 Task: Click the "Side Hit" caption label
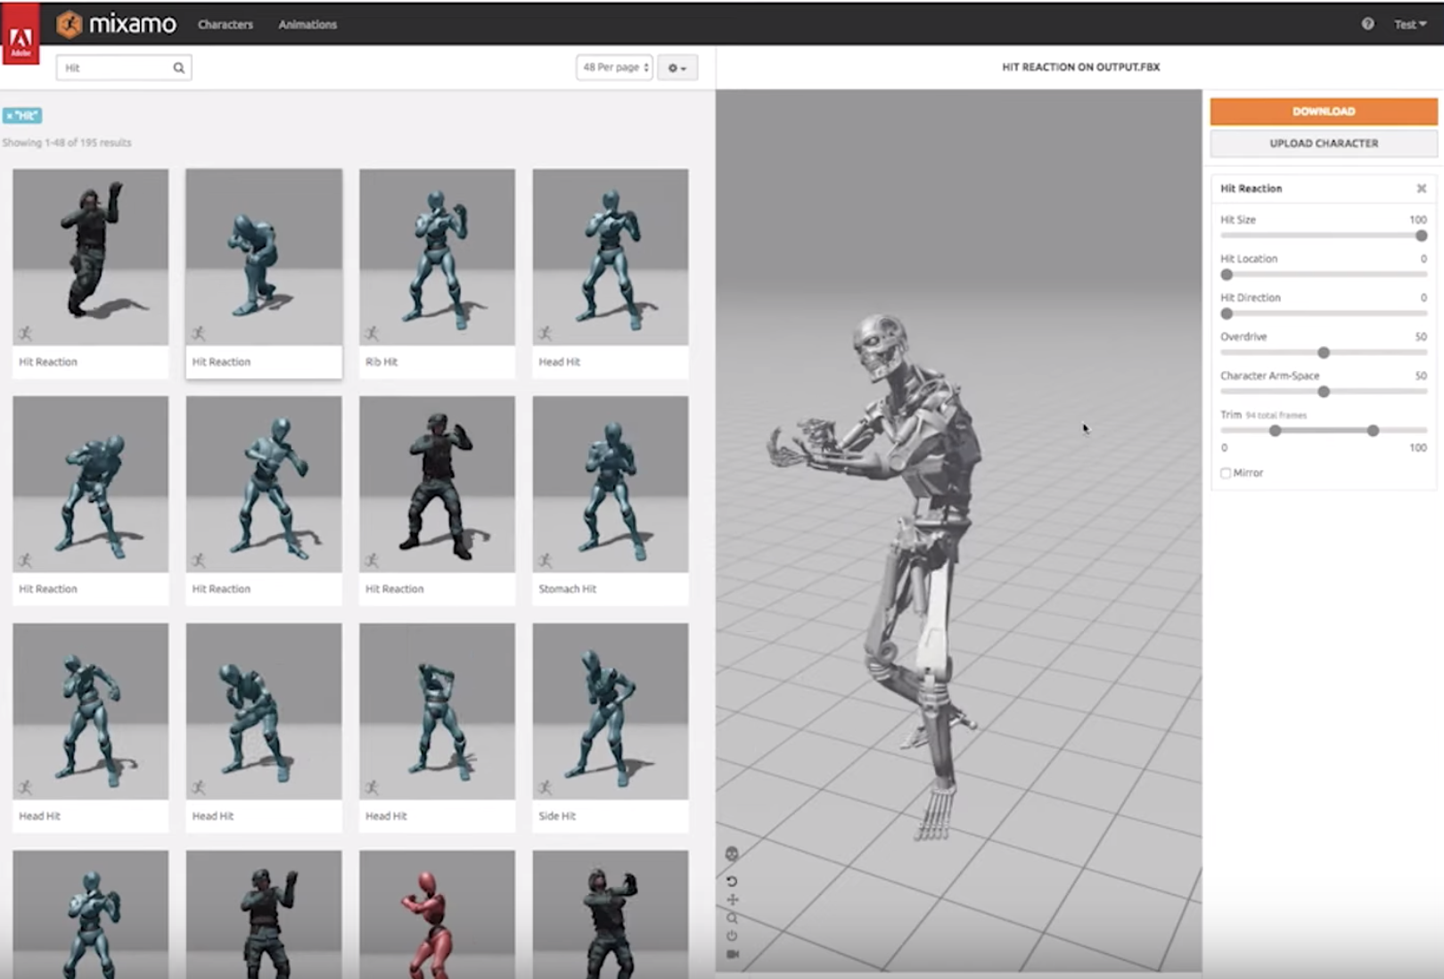click(x=557, y=816)
